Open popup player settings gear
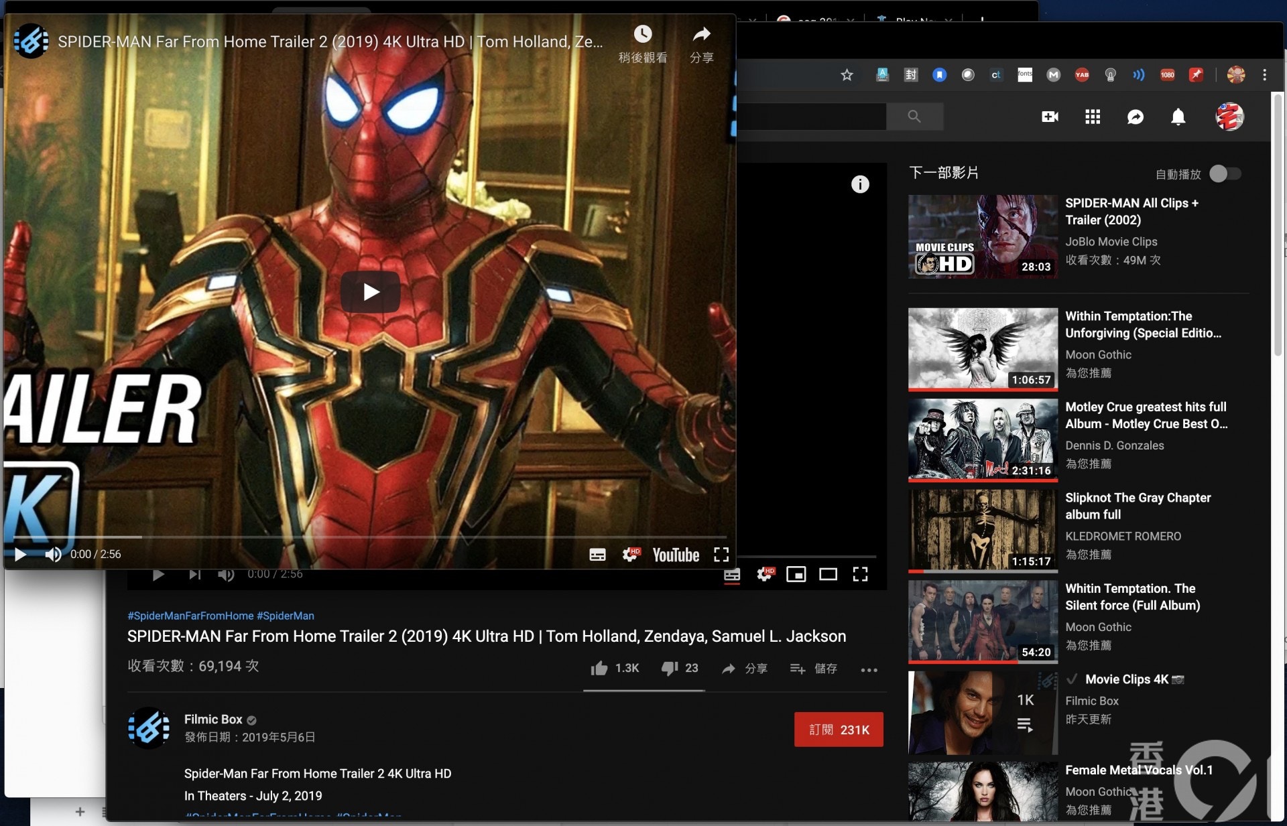This screenshot has height=826, width=1287. [x=631, y=554]
